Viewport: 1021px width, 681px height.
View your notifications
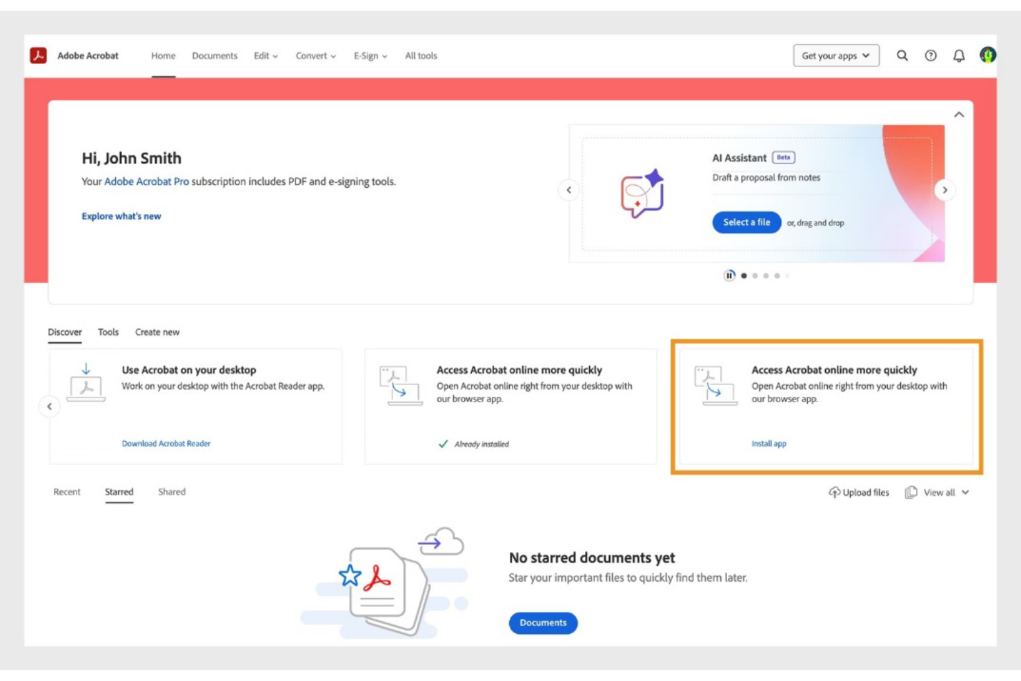click(958, 55)
